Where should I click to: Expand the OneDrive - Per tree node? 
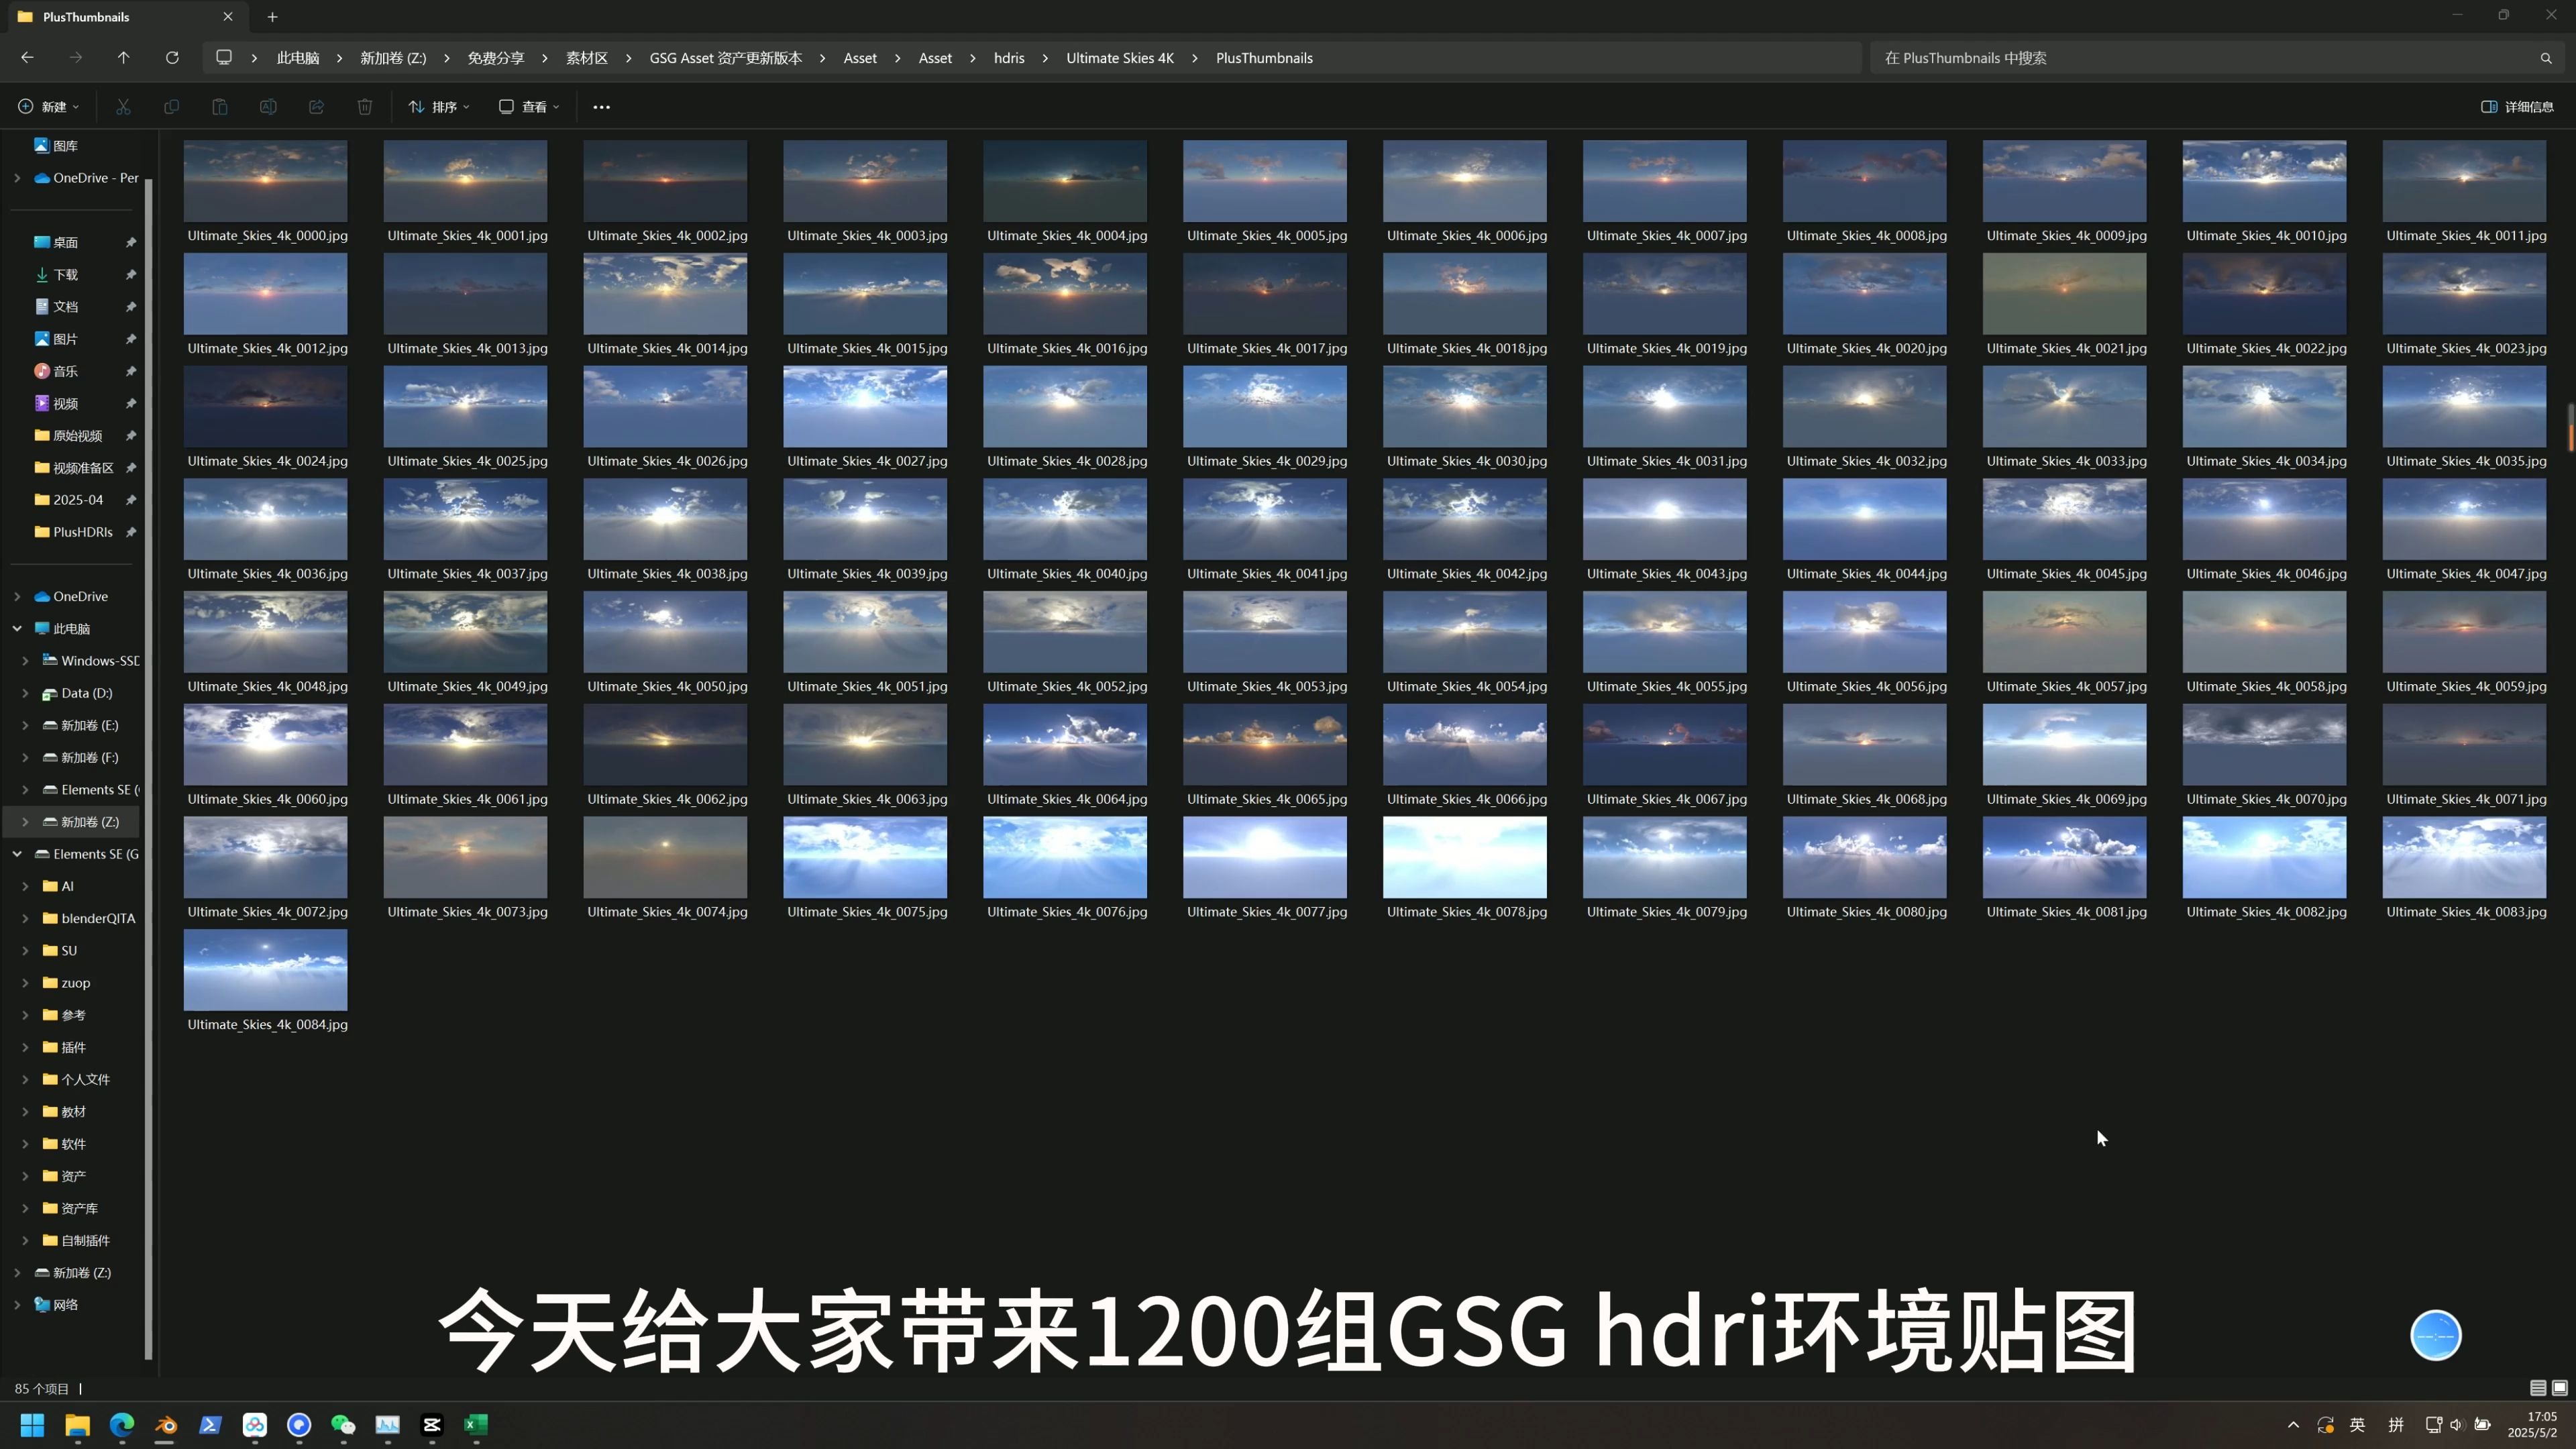point(17,178)
